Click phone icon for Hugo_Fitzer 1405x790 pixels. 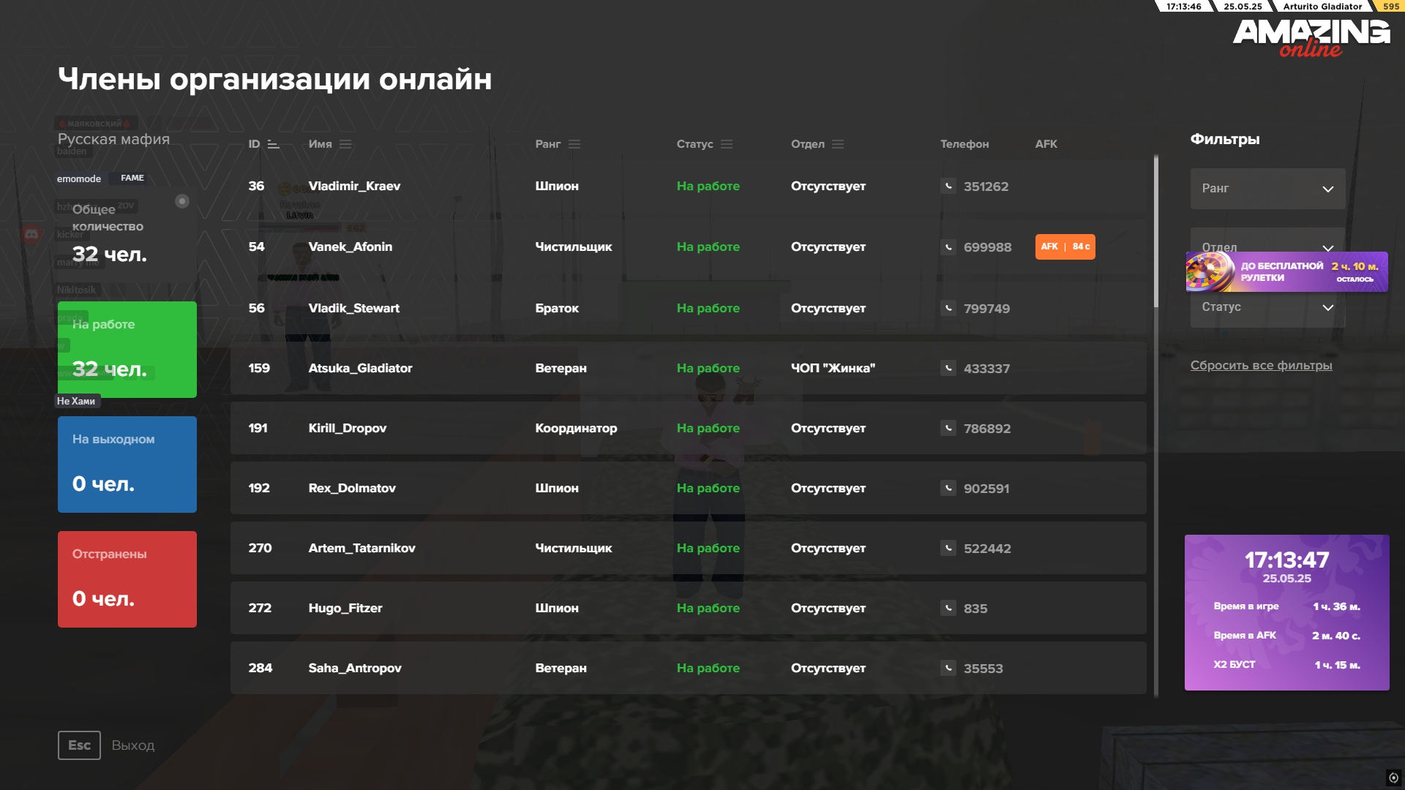[948, 608]
